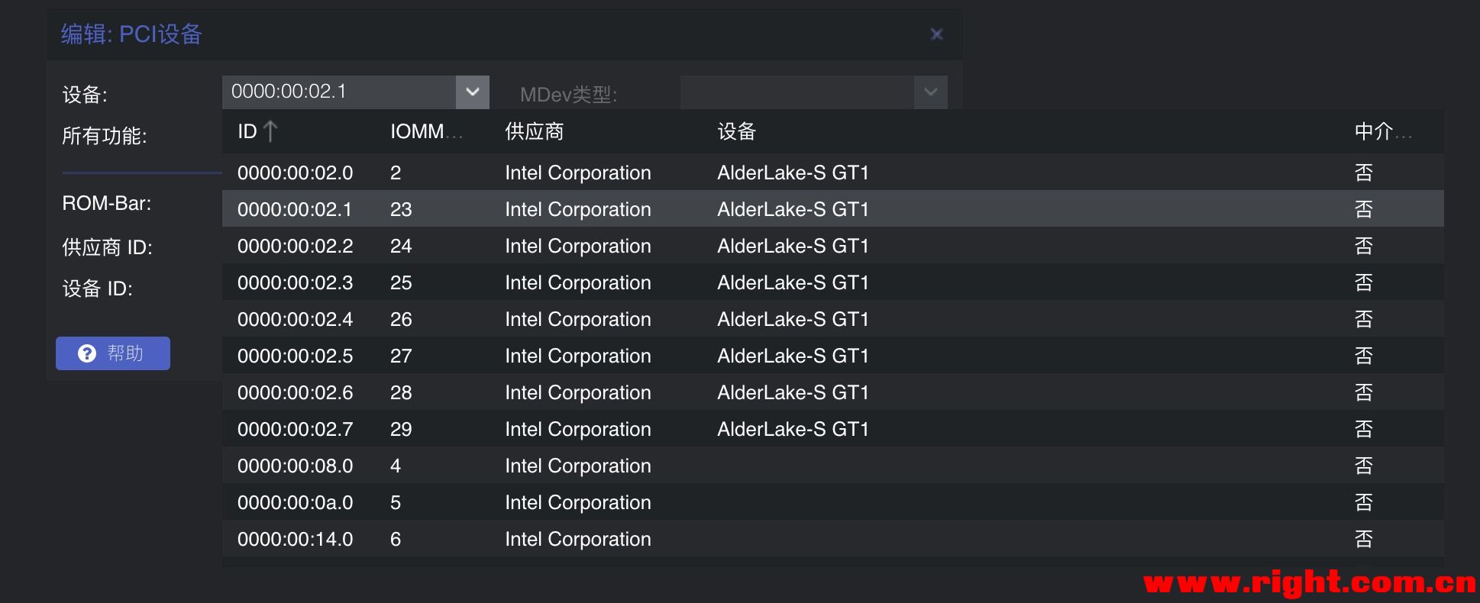Select PCI device 0000:00:08.0
1480x603 pixels.
[x=295, y=466]
